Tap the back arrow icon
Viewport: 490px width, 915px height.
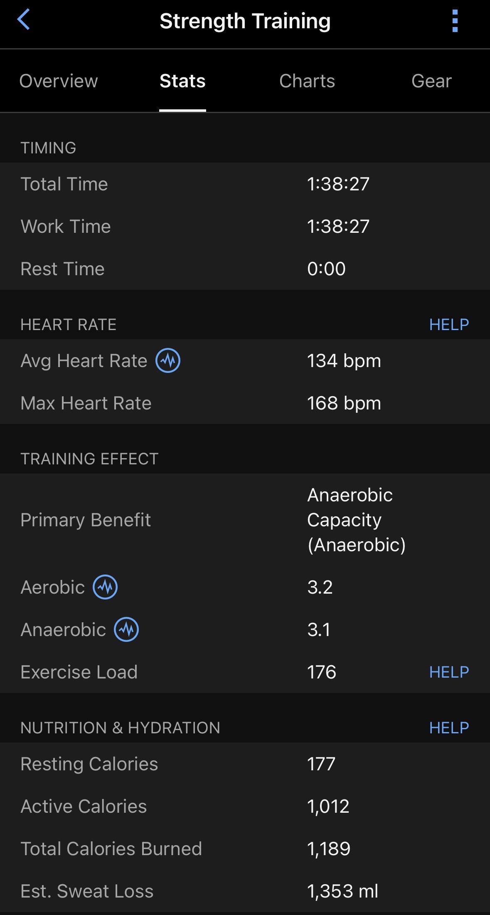(x=24, y=20)
